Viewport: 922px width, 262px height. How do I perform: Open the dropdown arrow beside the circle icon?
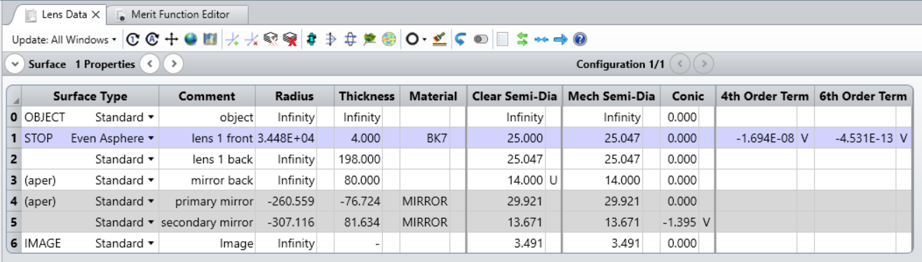[424, 40]
